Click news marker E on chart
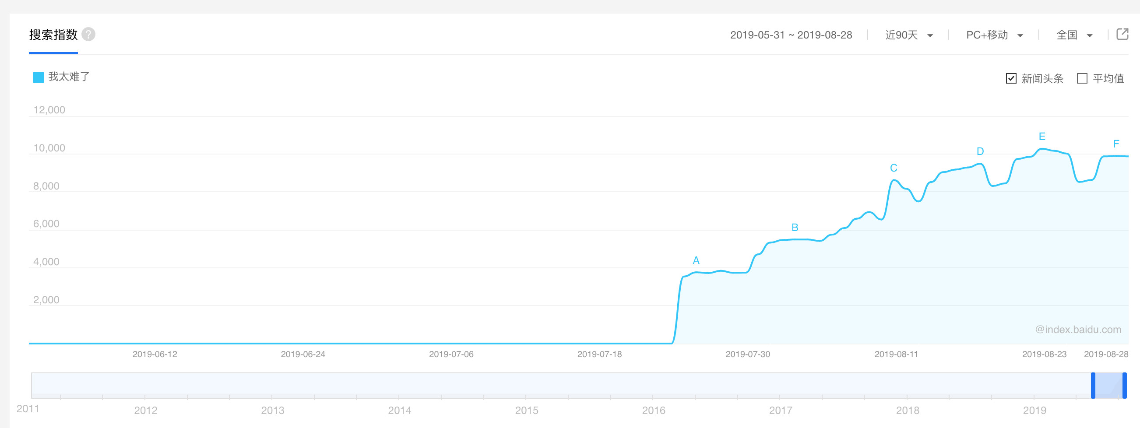 coord(1042,137)
